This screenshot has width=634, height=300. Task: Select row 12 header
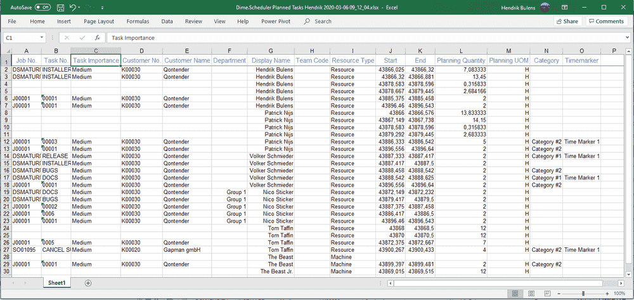tap(6, 142)
